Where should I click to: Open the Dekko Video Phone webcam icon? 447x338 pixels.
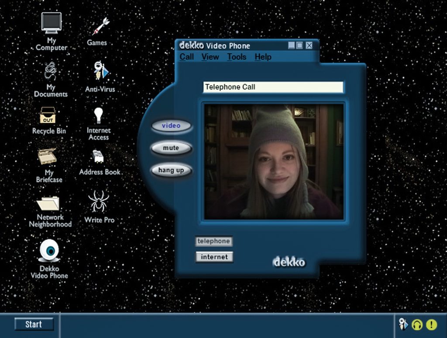coord(50,250)
